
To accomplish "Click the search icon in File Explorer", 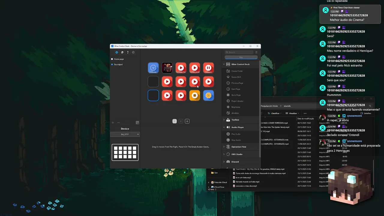I will (370, 106).
